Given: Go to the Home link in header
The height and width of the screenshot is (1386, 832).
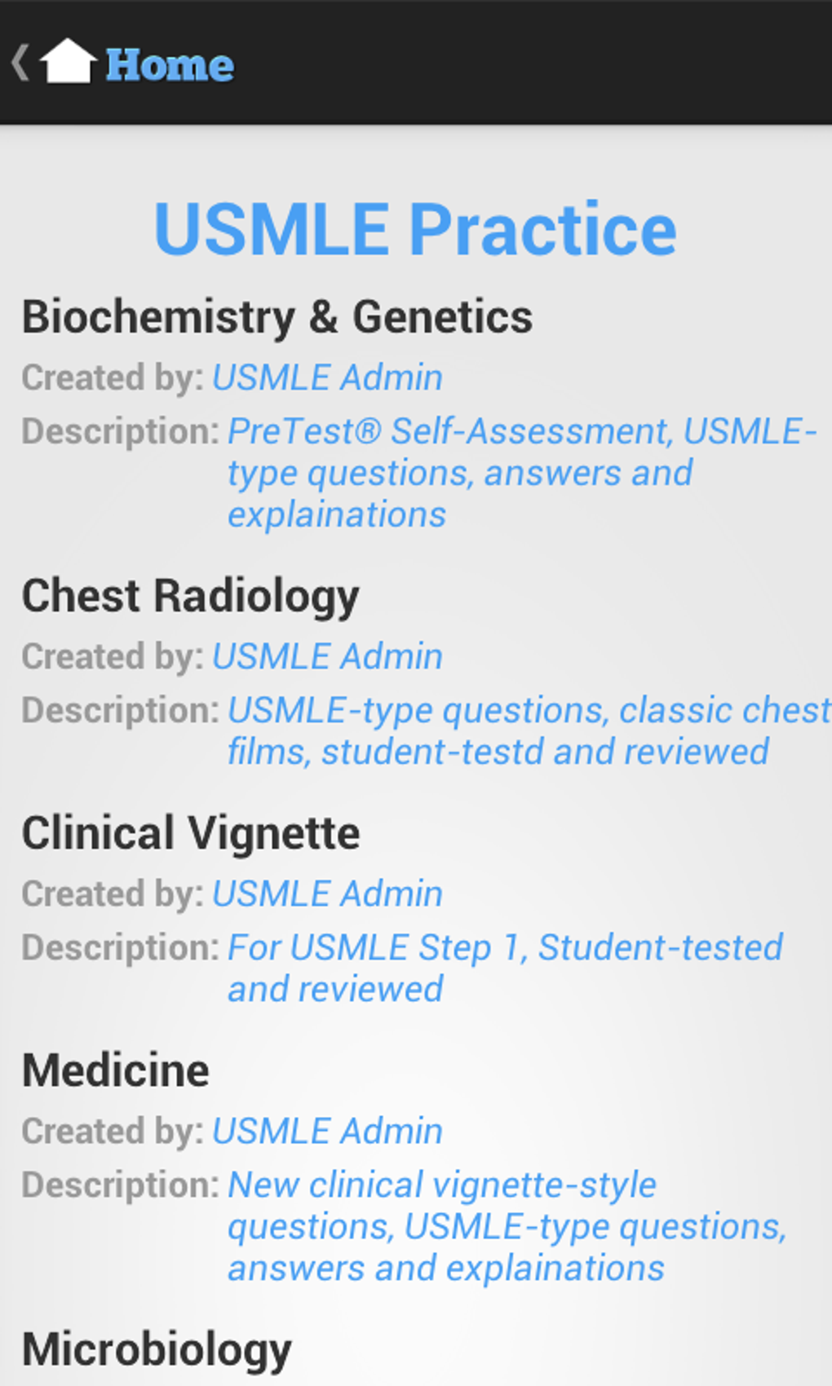Looking at the screenshot, I should (x=170, y=64).
